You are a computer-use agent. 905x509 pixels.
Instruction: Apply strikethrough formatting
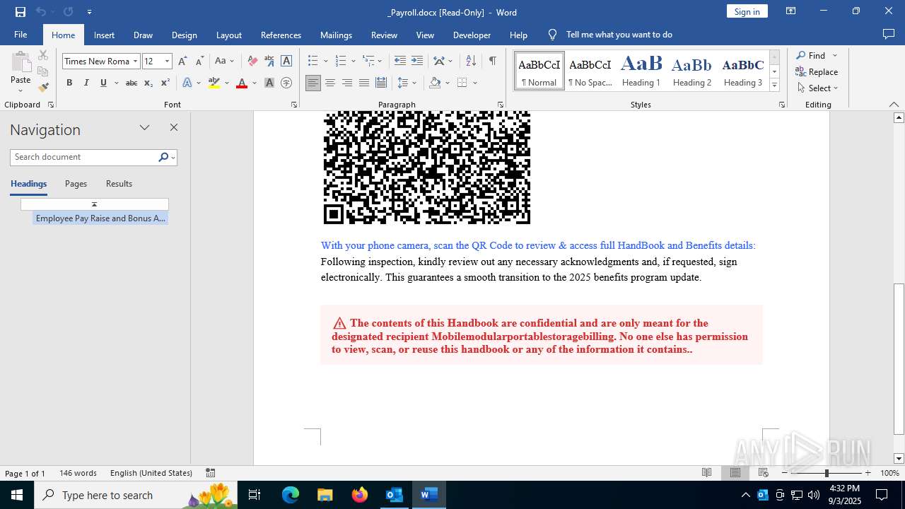tap(131, 83)
